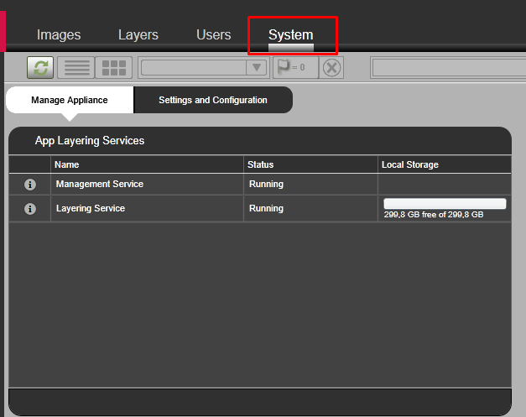
Task: Click the Local Storage column header
Action: [x=445, y=164]
